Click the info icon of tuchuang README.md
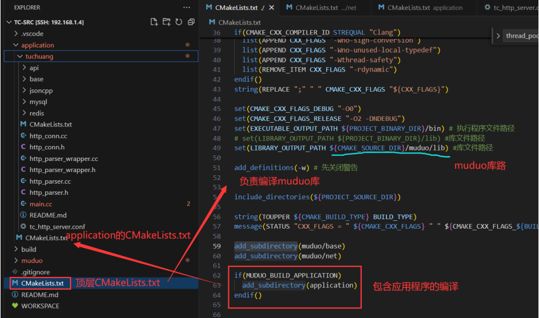Screen dimensions: 539x318 23,215
